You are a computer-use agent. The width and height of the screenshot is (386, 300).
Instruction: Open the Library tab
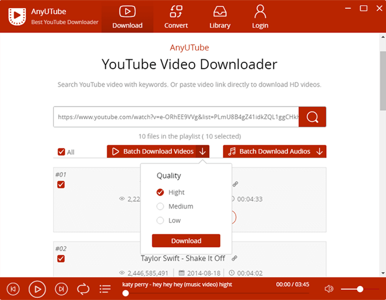point(220,17)
